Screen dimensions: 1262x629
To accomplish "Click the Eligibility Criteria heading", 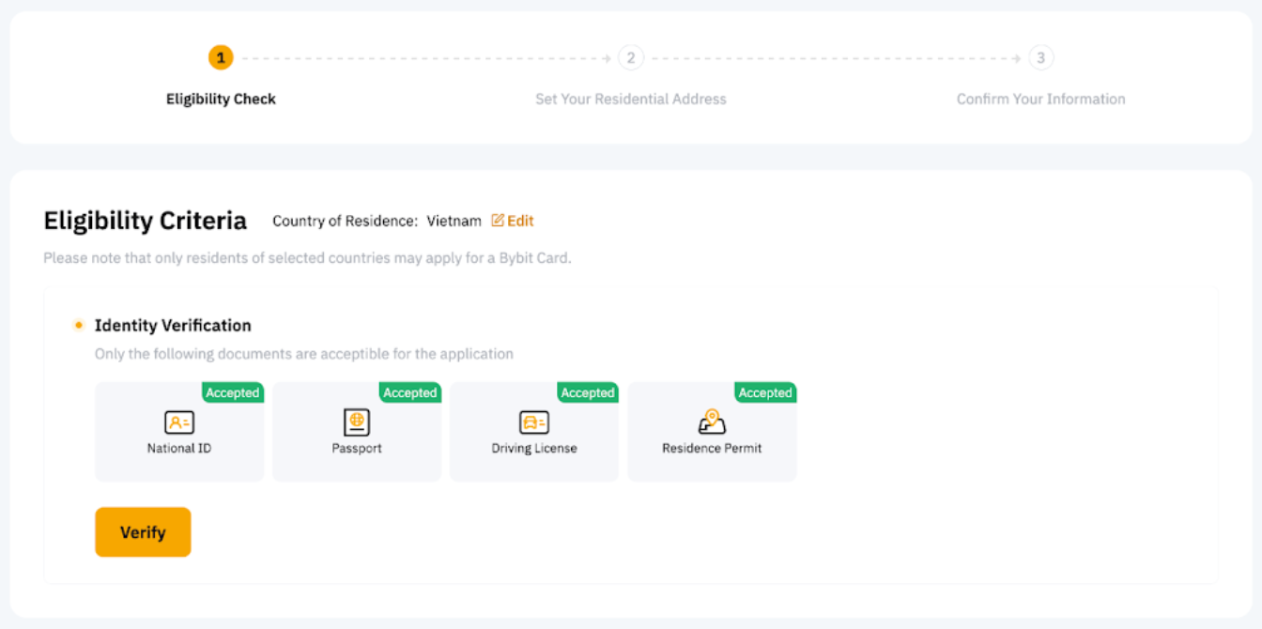I will tap(146, 222).
